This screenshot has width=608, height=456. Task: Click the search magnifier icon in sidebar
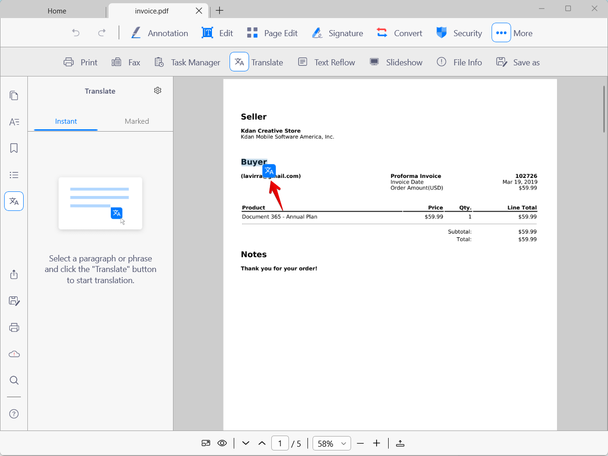tap(14, 380)
